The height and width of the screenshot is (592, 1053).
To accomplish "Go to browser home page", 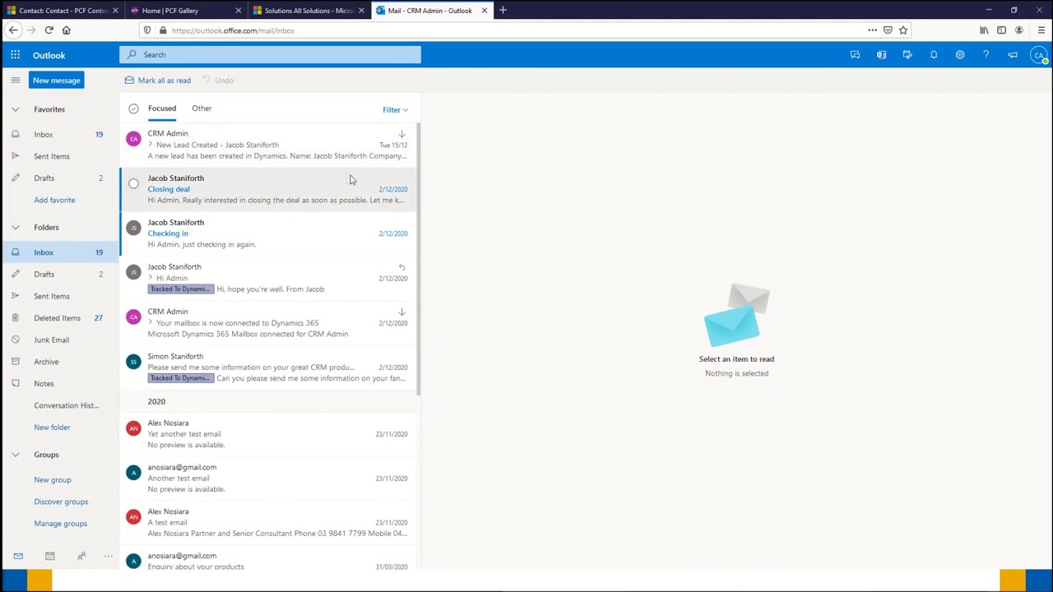I will 67,30.
